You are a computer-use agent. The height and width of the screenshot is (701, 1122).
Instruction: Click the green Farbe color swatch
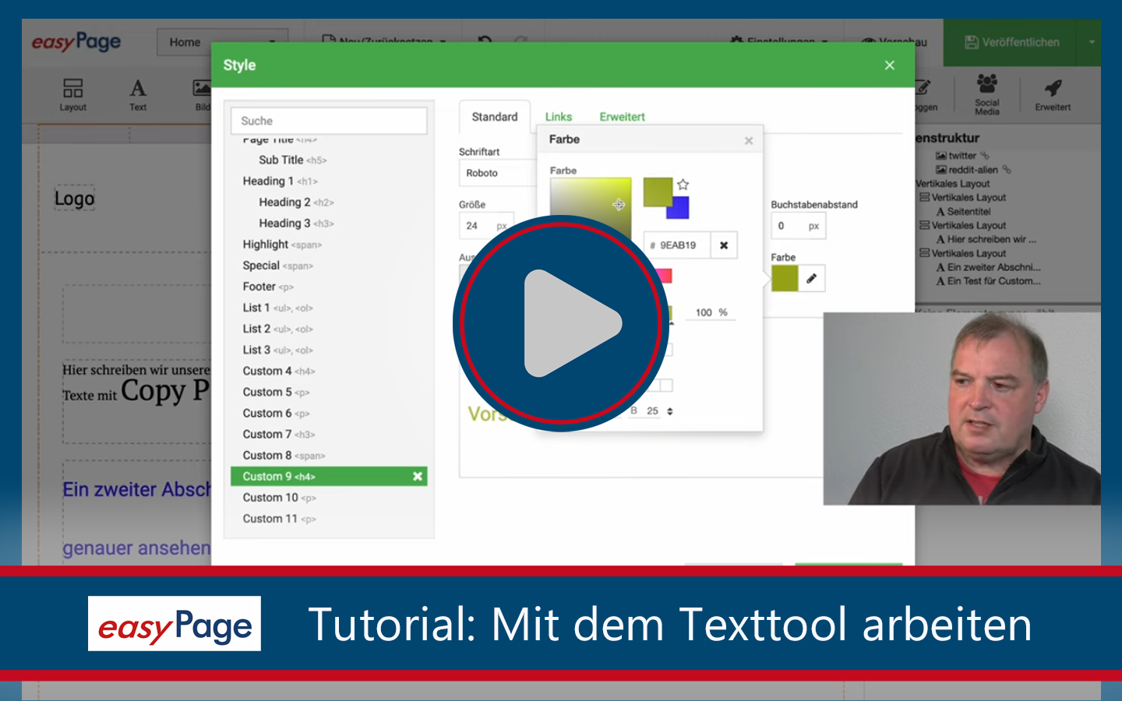(784, 278)
